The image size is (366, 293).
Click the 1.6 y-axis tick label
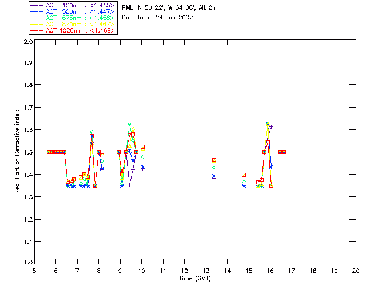pos(28,130)
